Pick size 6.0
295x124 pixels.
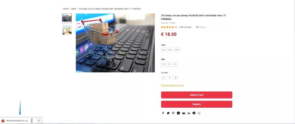tap(164, 64)
